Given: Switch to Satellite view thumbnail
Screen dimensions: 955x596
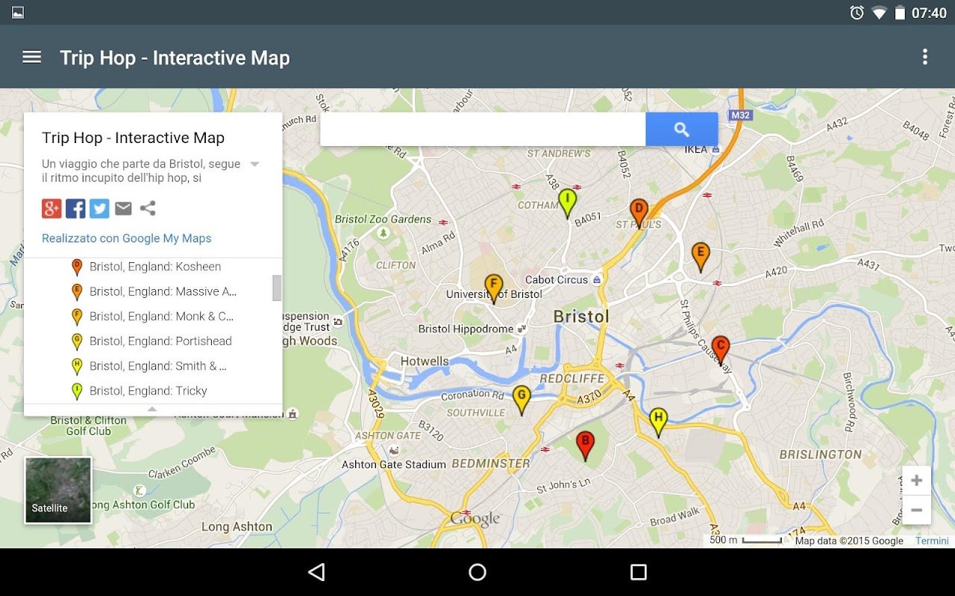Looking at the screenshot, I should click(58, 489).
